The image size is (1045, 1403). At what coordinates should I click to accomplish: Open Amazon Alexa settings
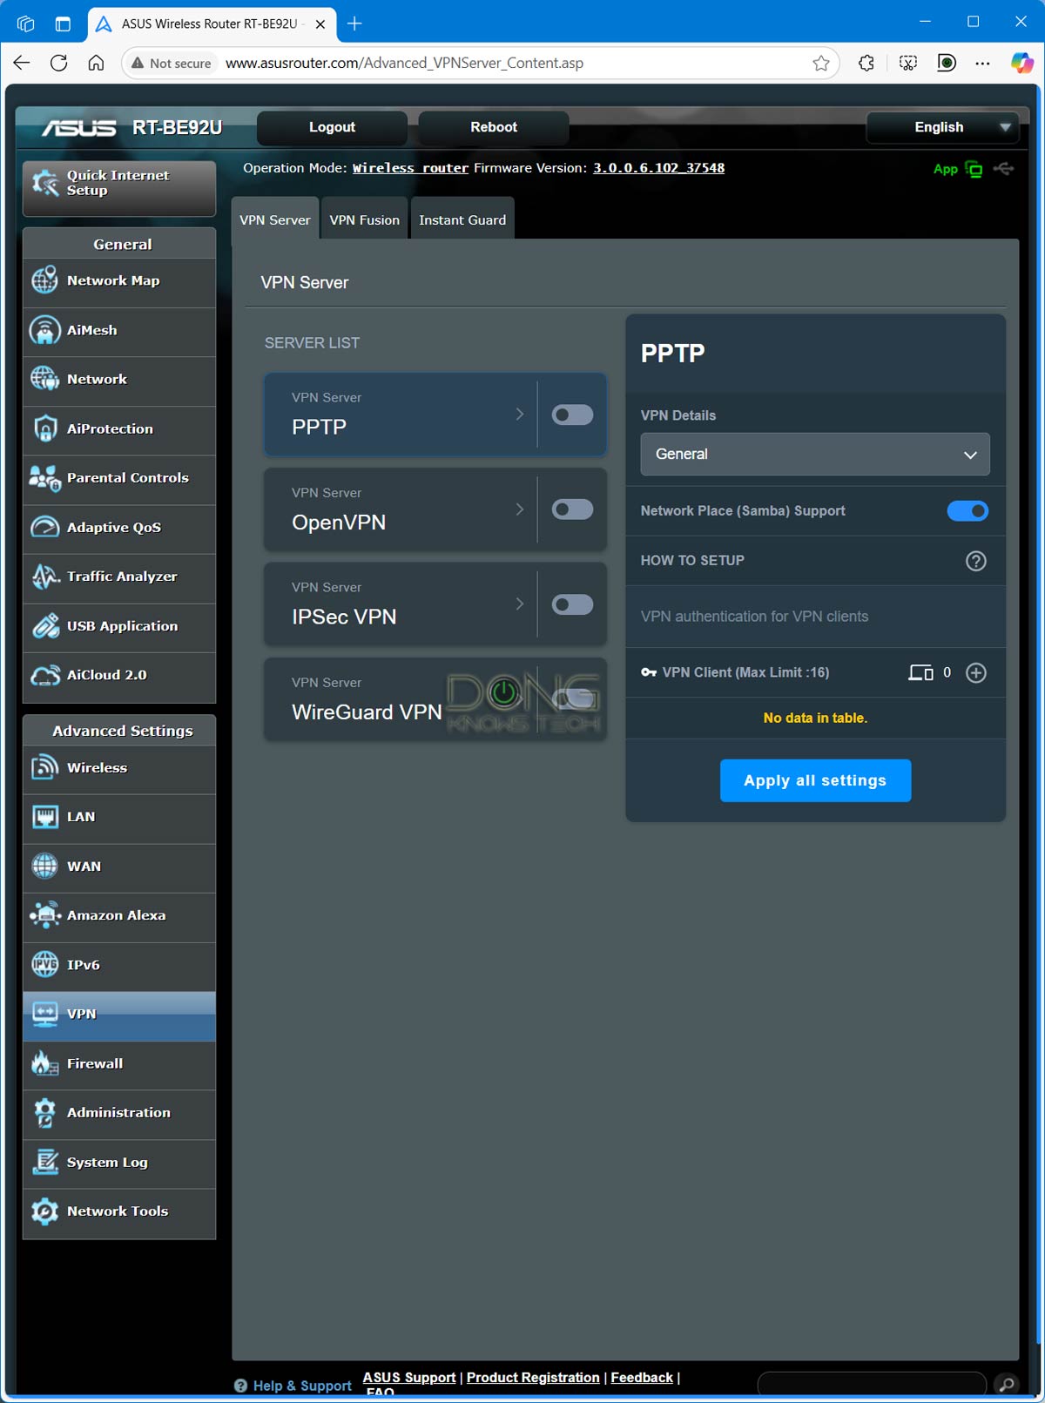(119, 915)
